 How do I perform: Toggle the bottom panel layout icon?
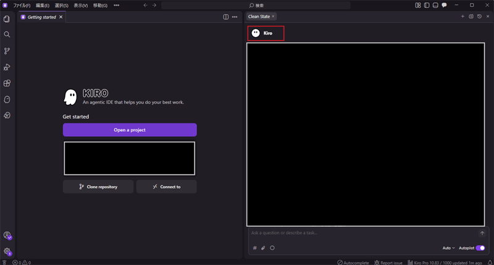(x=435, y=5)
